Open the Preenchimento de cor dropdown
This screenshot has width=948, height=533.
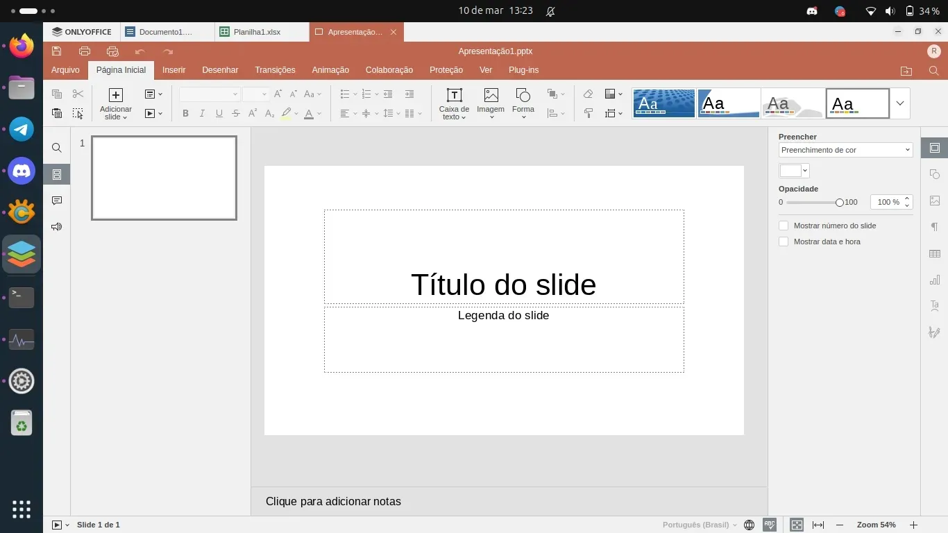tap(845, 150)
